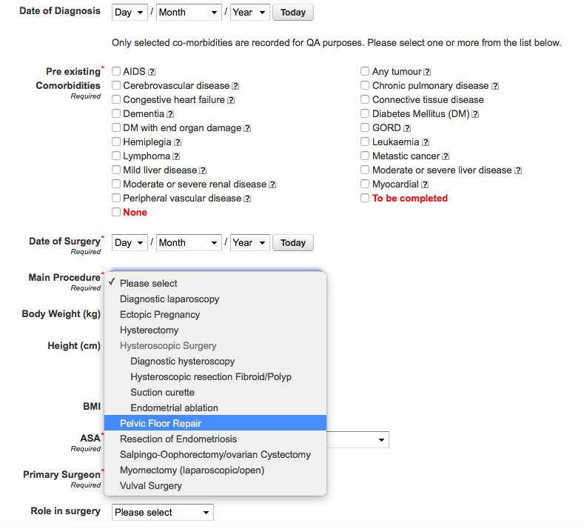
Task: Open the Role in surgery dropdown
Action: click(162, 512)
